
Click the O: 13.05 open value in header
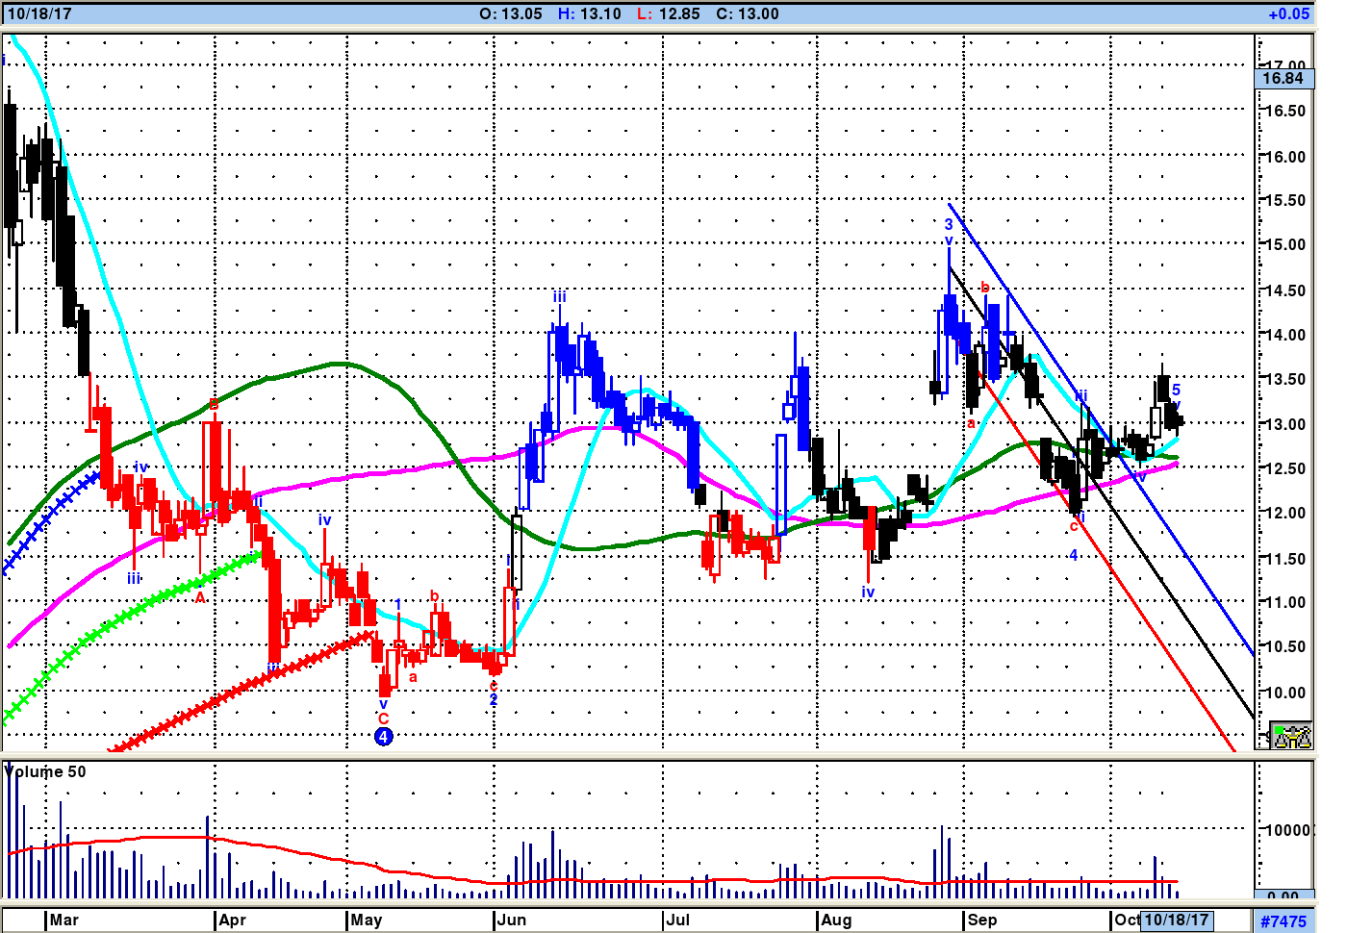511,13
